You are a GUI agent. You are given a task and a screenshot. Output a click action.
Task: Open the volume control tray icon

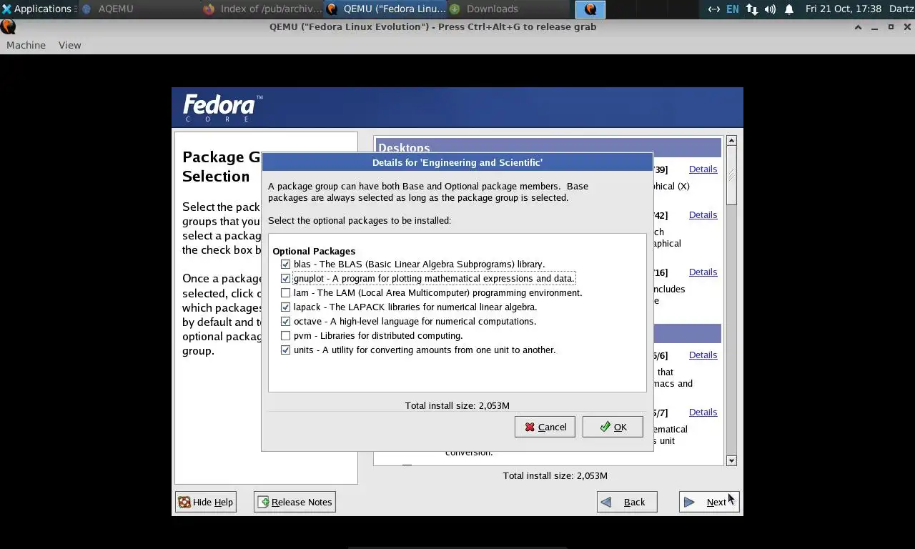click(x=770, y=9)
